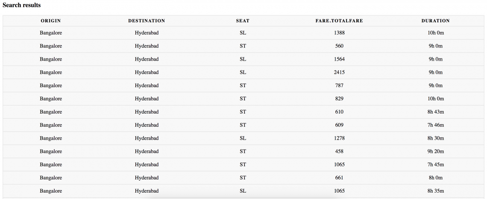Click the 8h 35m duration cell
This screenshot has width=487, height=199.
click(x=436, y=191)
